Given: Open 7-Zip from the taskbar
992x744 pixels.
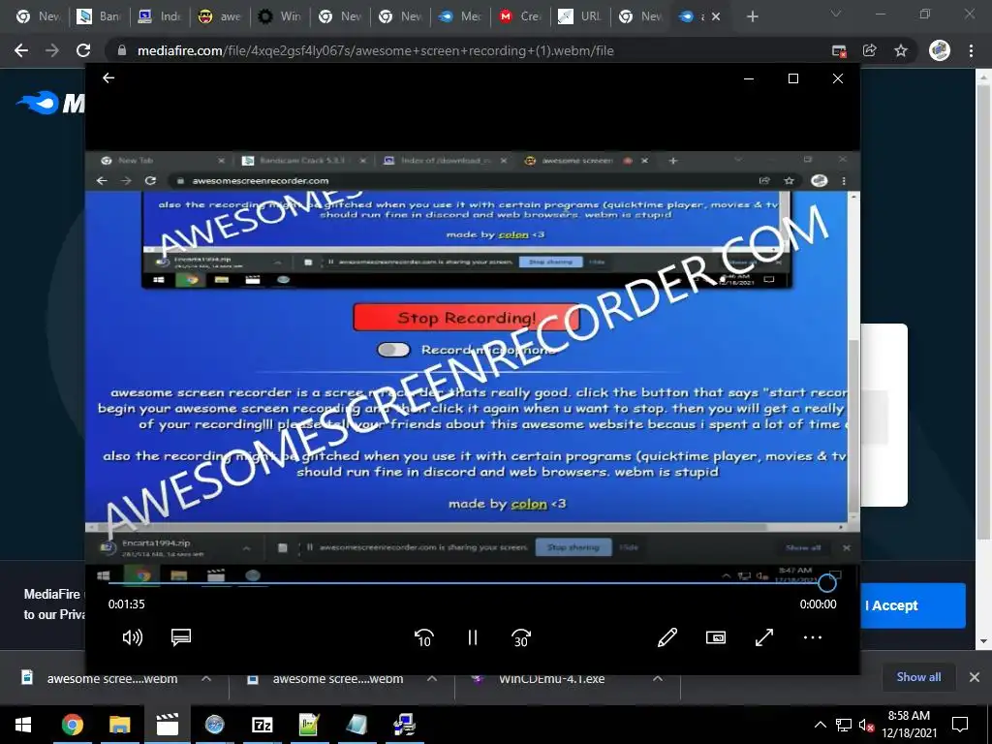Looking at the screenshot, I should 262,725.
